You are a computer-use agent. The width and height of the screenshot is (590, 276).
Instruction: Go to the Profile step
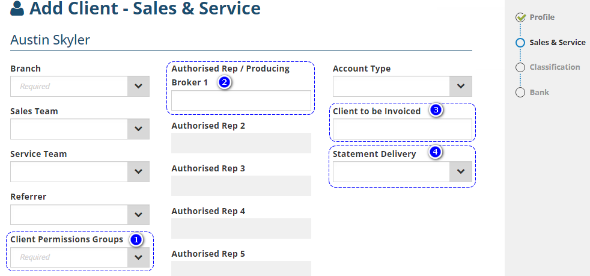click(x=542, y=17)
